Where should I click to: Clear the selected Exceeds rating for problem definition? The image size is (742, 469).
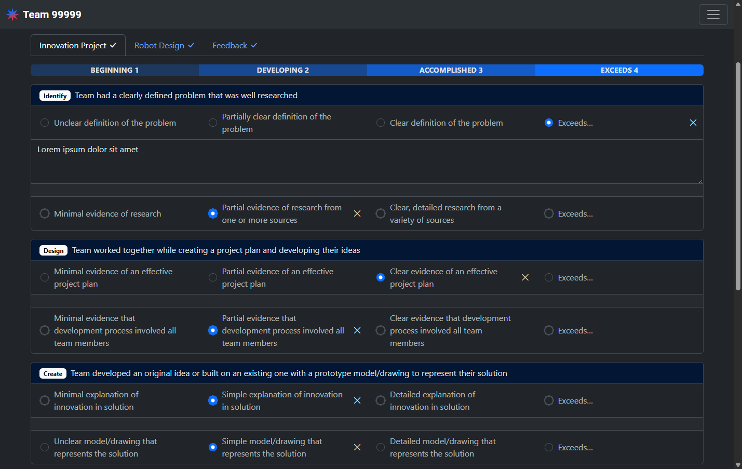tap(693, 123)
